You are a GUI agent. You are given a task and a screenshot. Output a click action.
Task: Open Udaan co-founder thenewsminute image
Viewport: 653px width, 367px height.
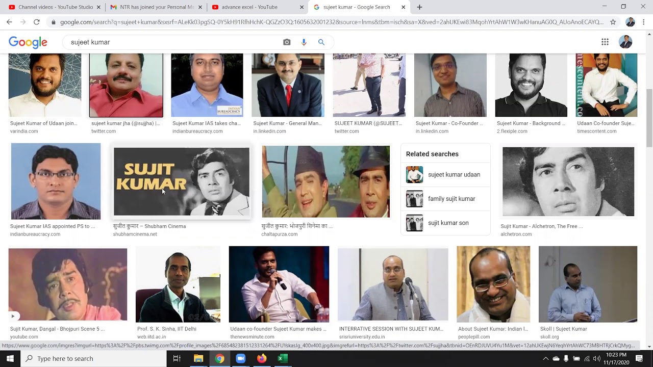point(279,284)
